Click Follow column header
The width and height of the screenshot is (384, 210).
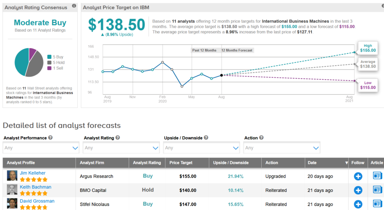click(358, 163)
